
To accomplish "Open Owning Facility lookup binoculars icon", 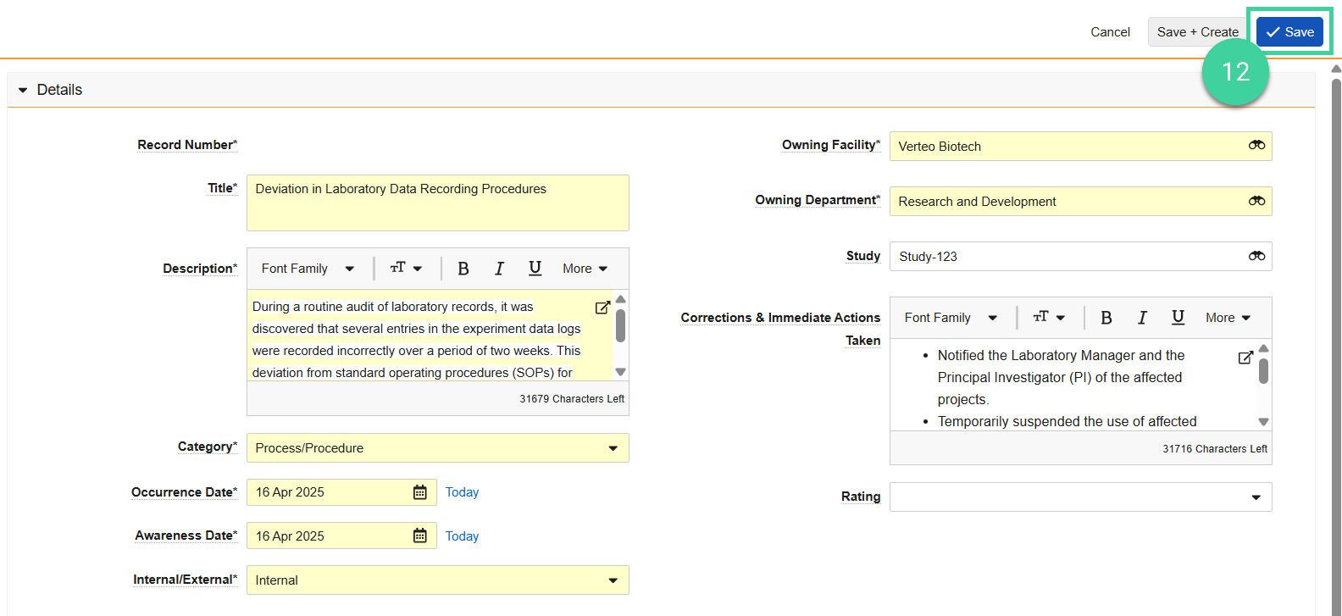I will pos(1256,146).
